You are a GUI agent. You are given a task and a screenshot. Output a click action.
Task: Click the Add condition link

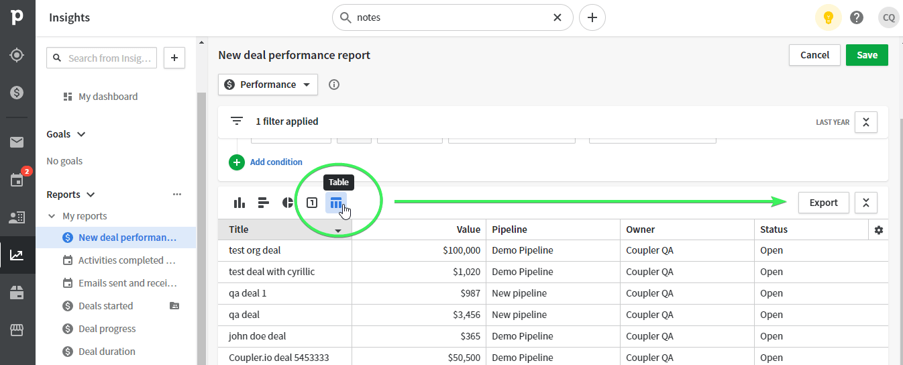(276, 162)
